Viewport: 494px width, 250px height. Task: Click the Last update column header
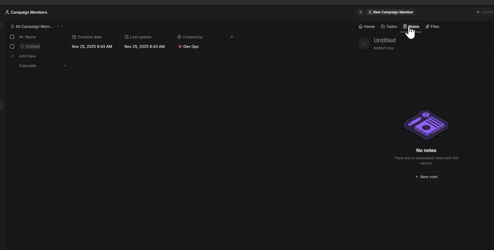coord(148,37)
